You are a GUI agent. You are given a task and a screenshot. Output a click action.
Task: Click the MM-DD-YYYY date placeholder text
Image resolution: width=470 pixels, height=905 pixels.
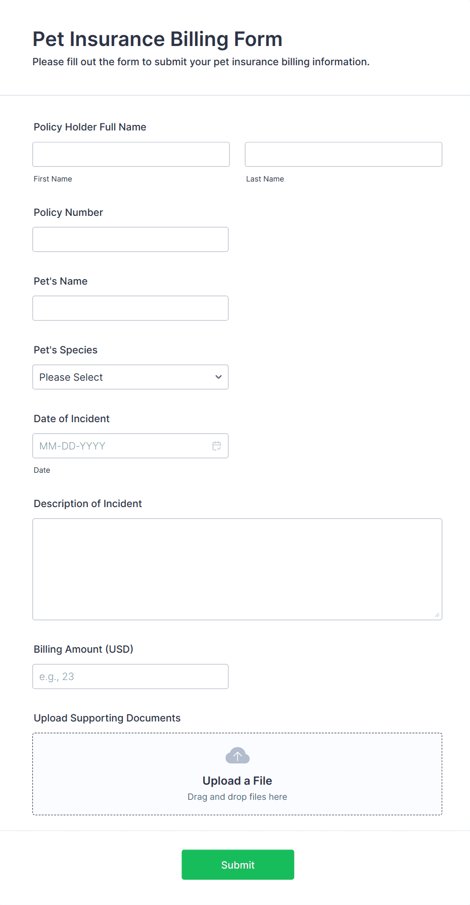(x=72, y=446)
